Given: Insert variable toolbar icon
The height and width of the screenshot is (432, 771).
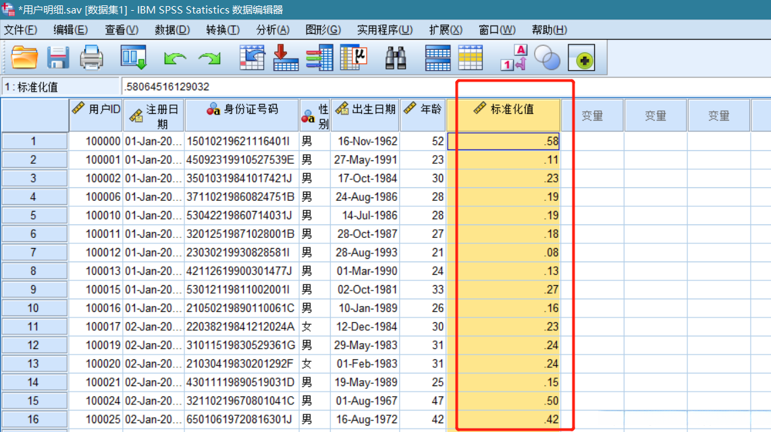Looking at the screenshot, I should pos(471,57).
